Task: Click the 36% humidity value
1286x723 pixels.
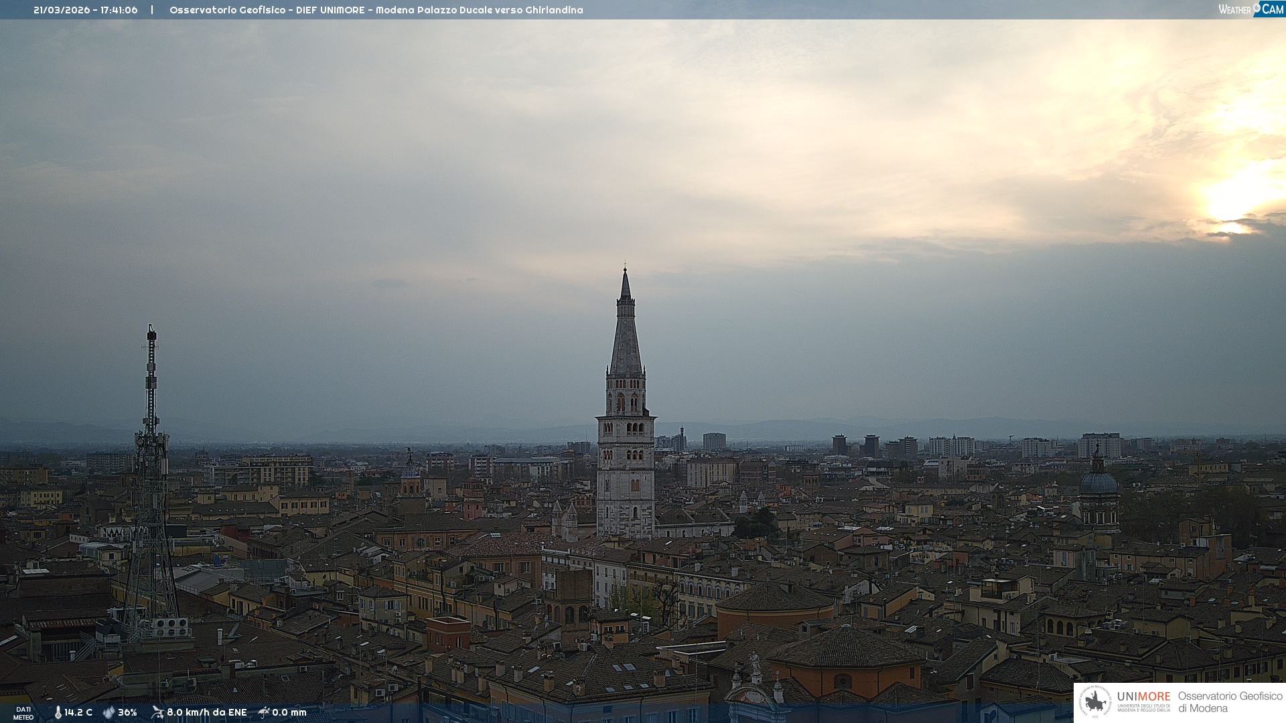Action: 127,713
